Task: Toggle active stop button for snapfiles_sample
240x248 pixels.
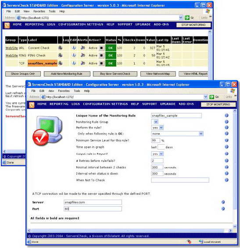Action: pos(101,63)
